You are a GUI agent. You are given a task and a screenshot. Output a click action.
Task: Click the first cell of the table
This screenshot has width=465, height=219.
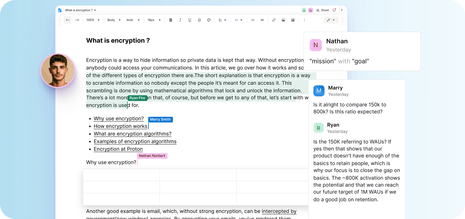tap(121, 175)
